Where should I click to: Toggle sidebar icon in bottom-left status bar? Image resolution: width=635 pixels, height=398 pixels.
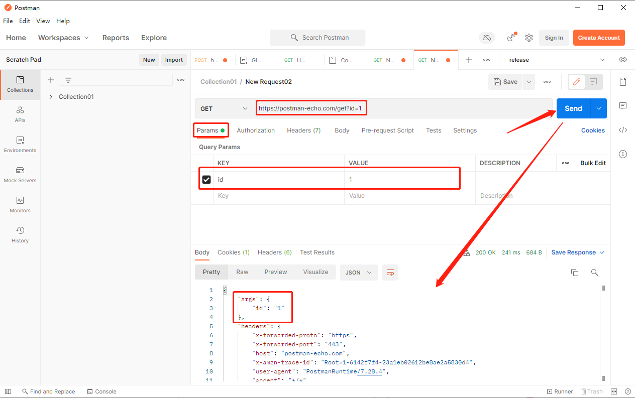pos(8,391)
